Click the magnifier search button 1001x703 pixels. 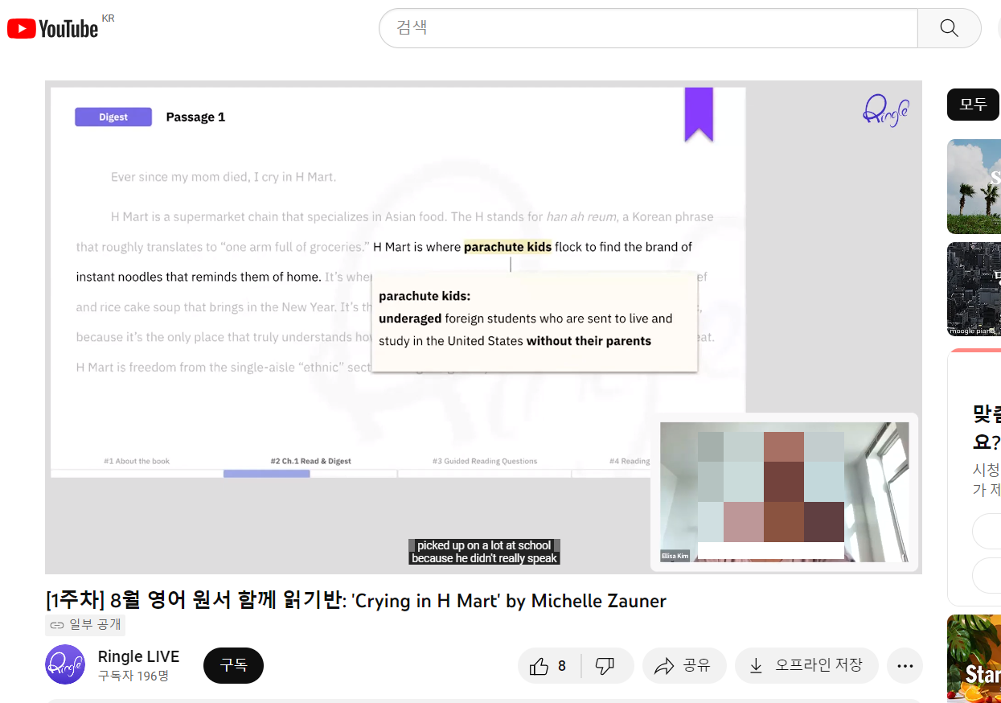(x=949, y=28)
